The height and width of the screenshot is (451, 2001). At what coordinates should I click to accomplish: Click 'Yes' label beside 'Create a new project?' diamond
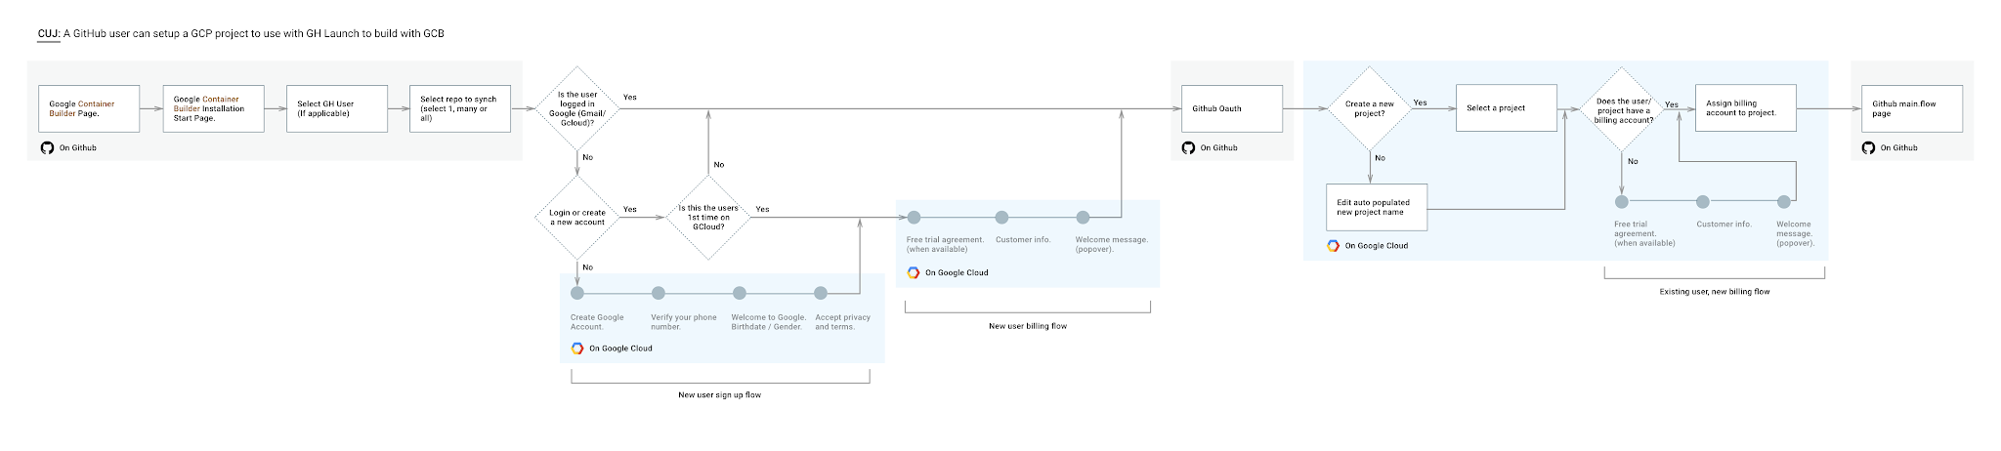point(1421,102)
